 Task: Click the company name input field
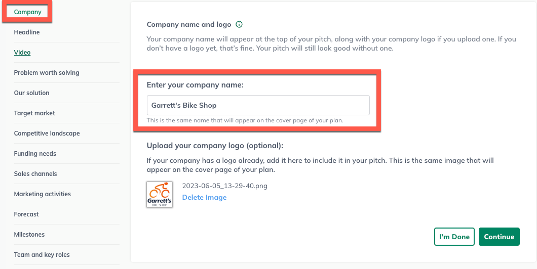pyautogui.click(x=258, y=105)
